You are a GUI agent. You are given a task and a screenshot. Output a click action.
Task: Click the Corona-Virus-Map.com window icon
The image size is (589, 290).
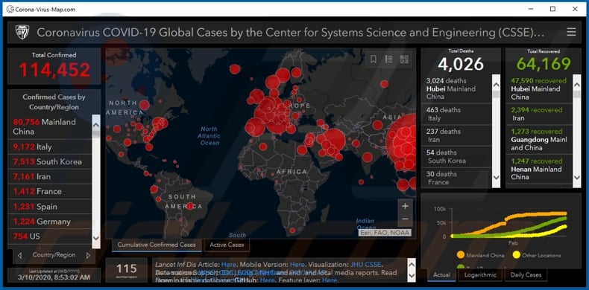pos(10,10)
